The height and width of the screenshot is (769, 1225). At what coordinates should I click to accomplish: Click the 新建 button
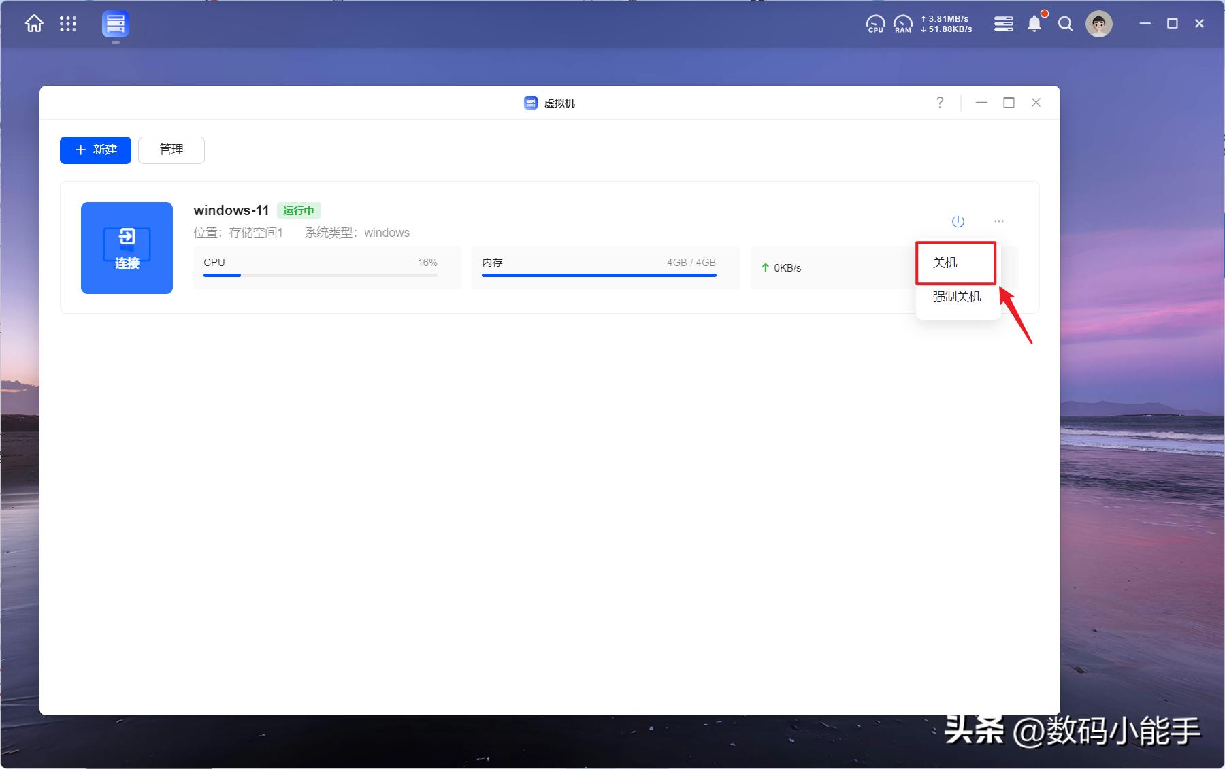tap(95, 150)
